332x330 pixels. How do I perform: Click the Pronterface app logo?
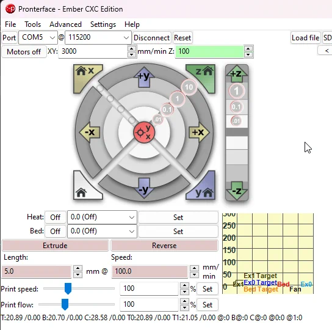(x=10, y=9)
